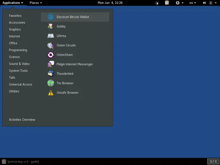Select the Internet category
The width and height of the screenshot is (220, 165).
coord(14,36)
